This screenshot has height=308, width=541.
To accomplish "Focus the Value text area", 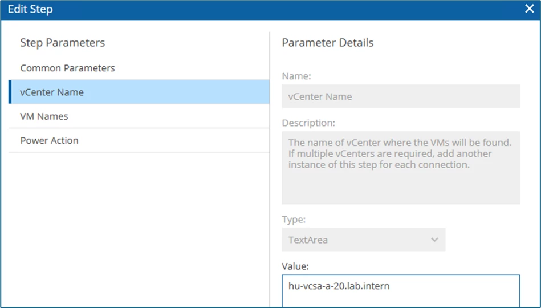I will [x=400, y=291].
